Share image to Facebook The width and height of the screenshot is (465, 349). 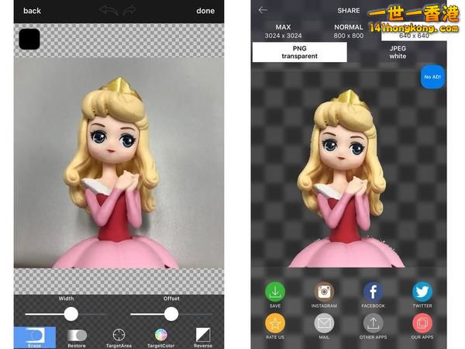pos(373,292)
